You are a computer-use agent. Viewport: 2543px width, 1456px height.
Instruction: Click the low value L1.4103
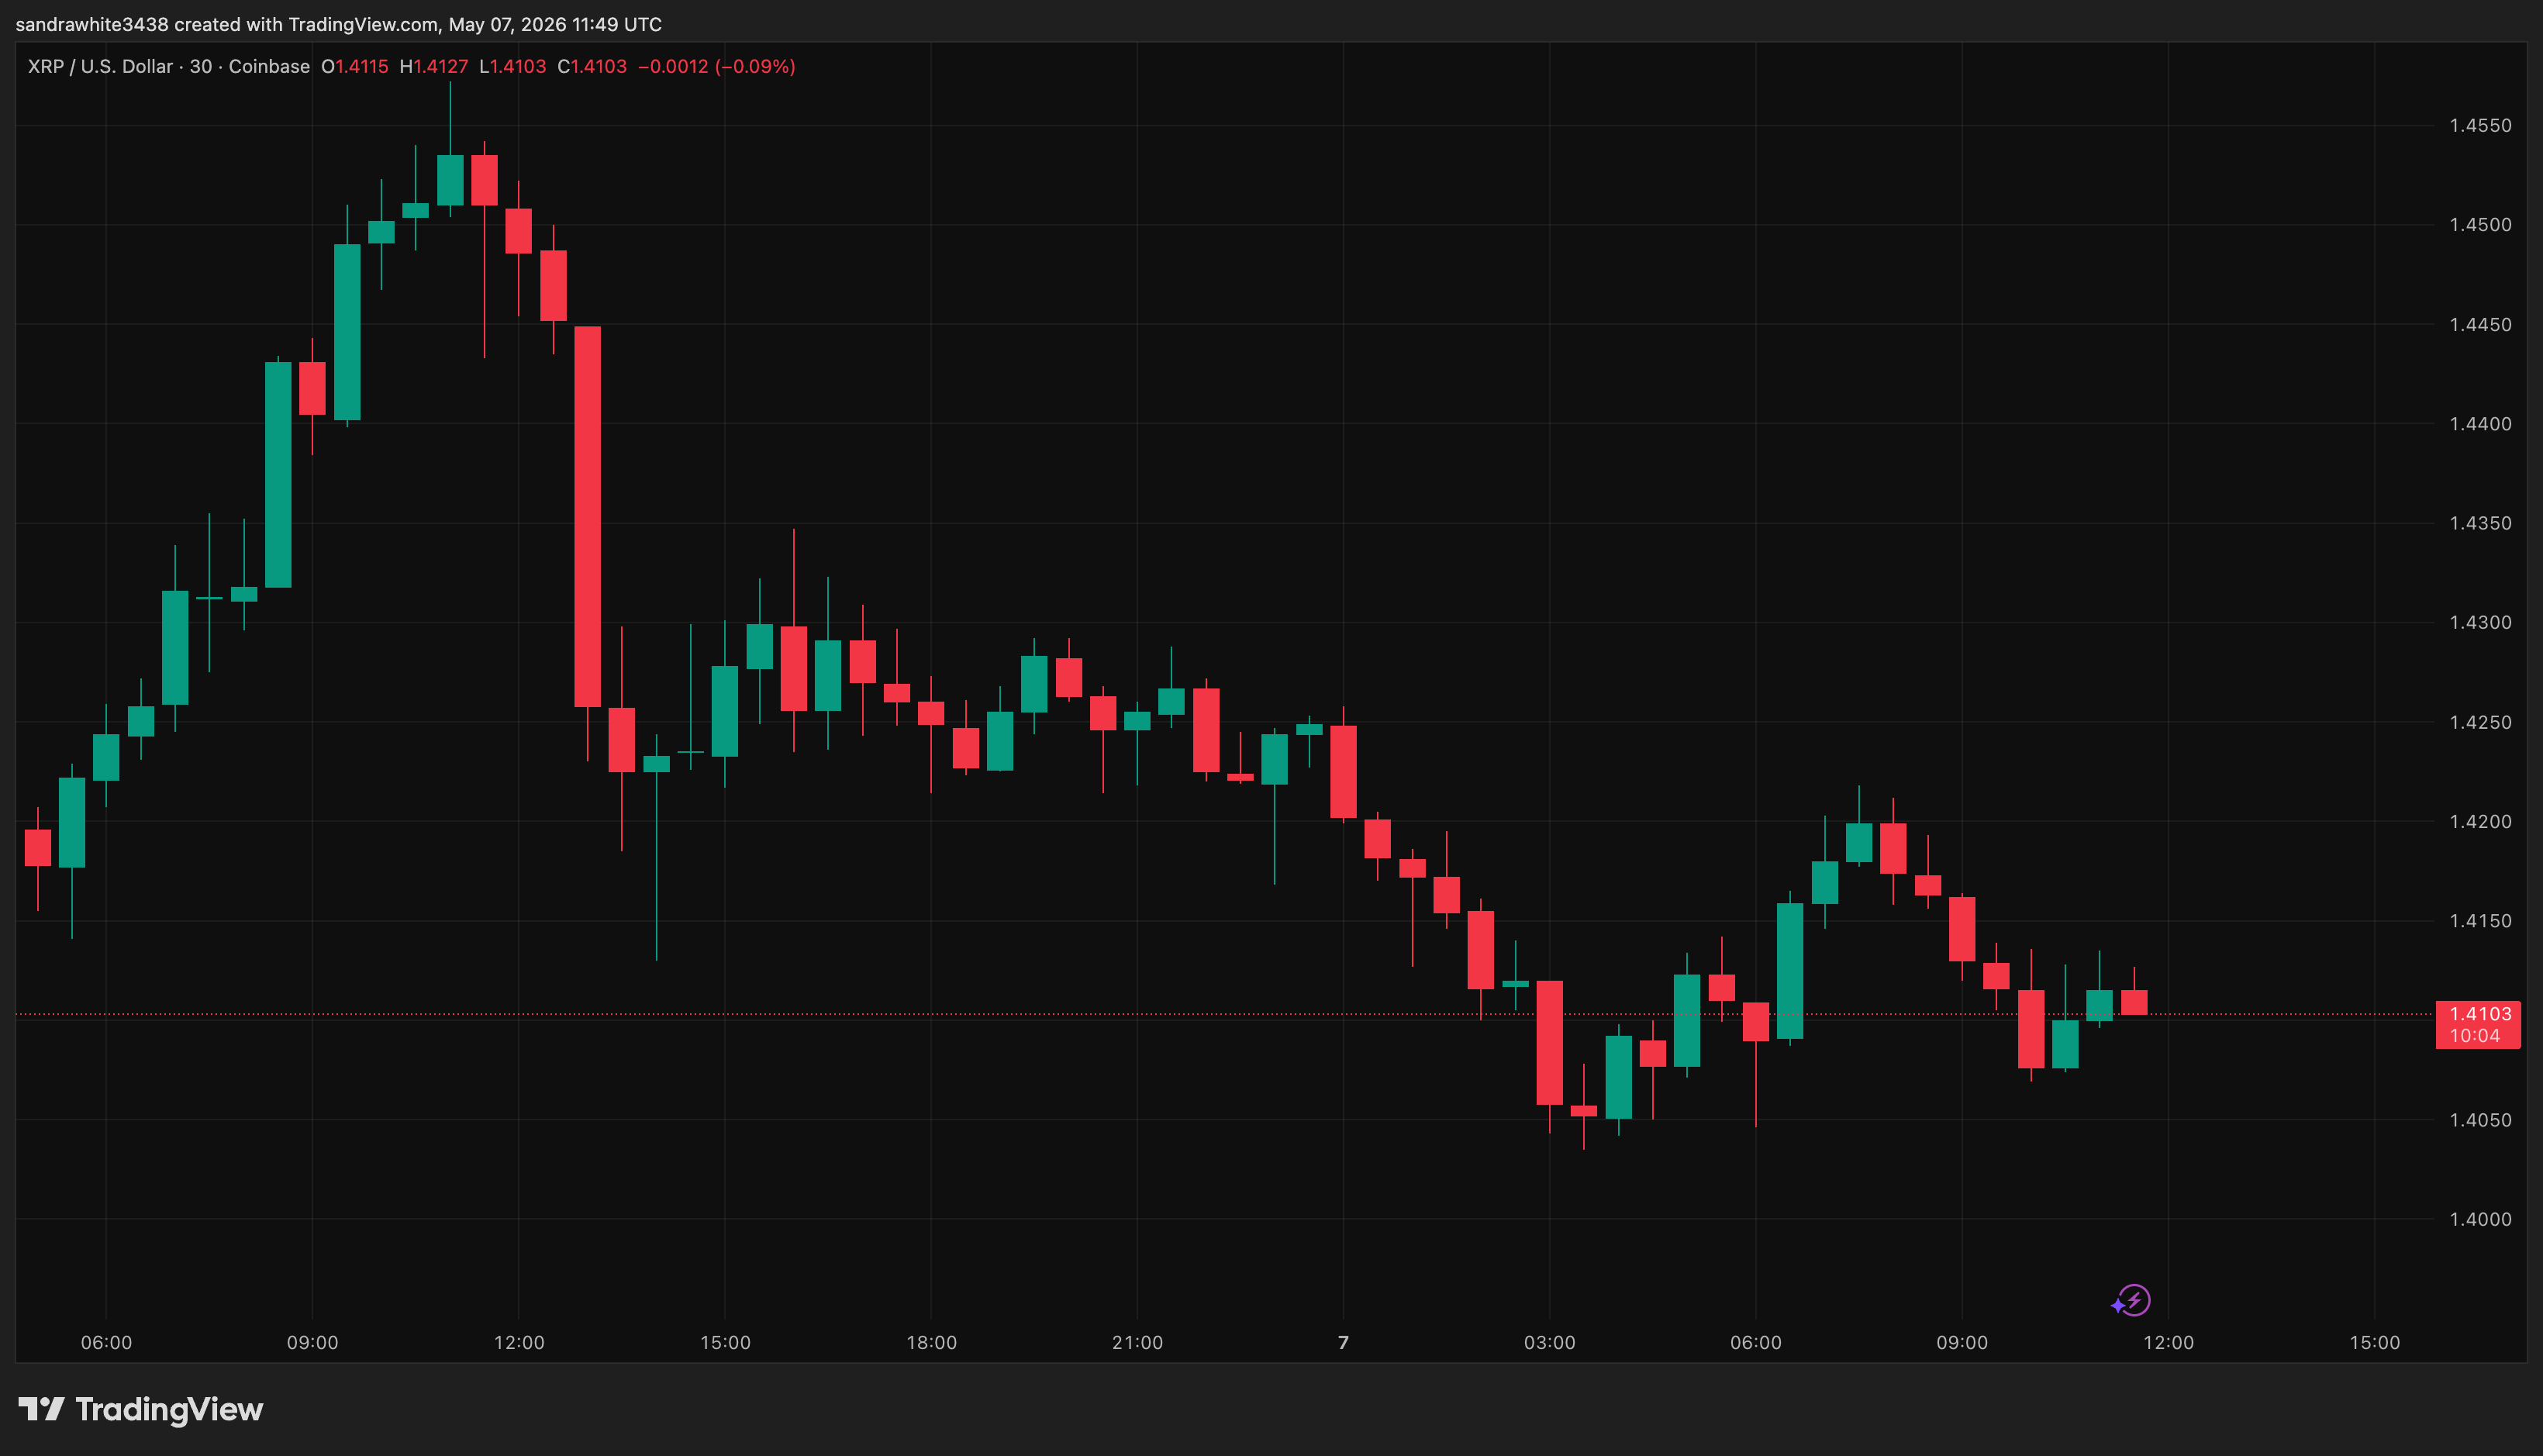[x=512, y=67]
